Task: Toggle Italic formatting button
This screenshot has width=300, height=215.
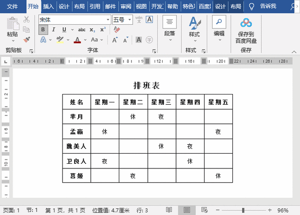Action: coord(54,30)
